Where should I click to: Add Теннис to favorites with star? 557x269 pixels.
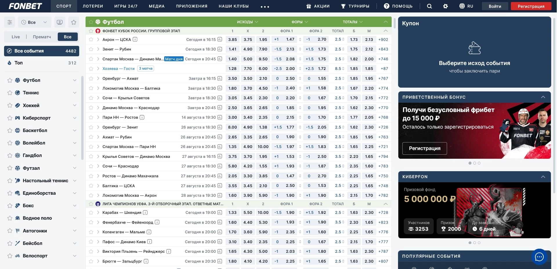click(10, 93)
